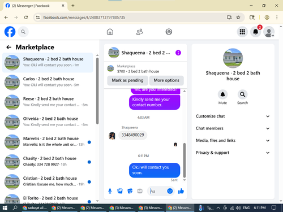The image size is (283, 212).
Task: Open Chasity 2 bed 2 bath house chat
Action: 48,162
